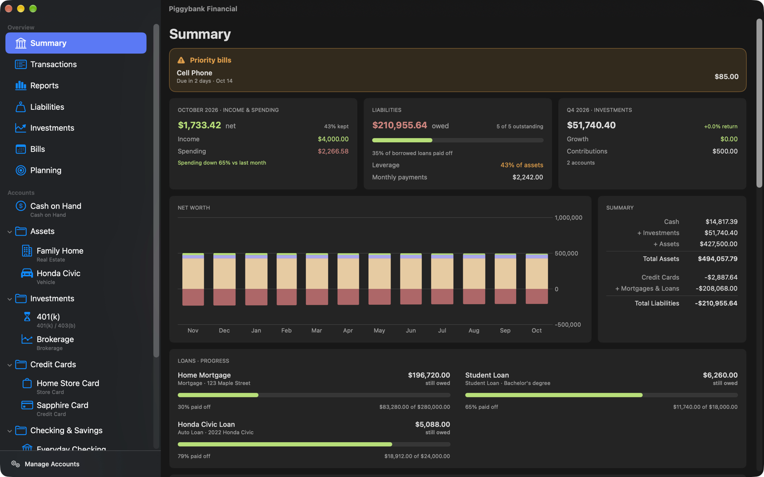This screenshot has width=764, height=477.
Task: Click the Home Mortgage progress bar
Action: coord(314,395)
